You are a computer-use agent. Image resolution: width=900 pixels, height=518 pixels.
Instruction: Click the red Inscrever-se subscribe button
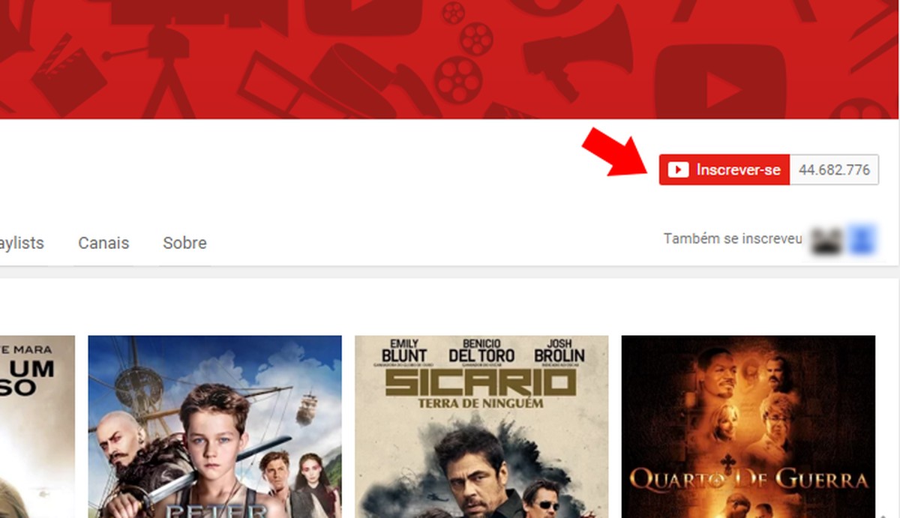(724, 170)
